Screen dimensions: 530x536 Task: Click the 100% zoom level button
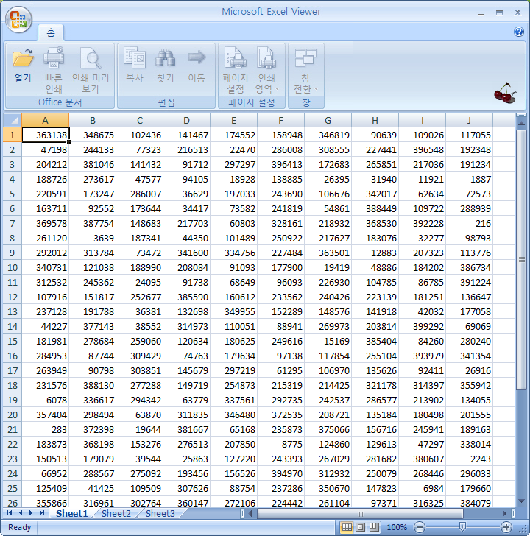397,527
